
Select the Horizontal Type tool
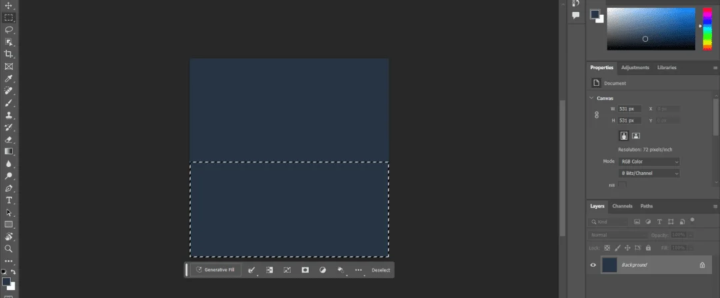[8, 200]
